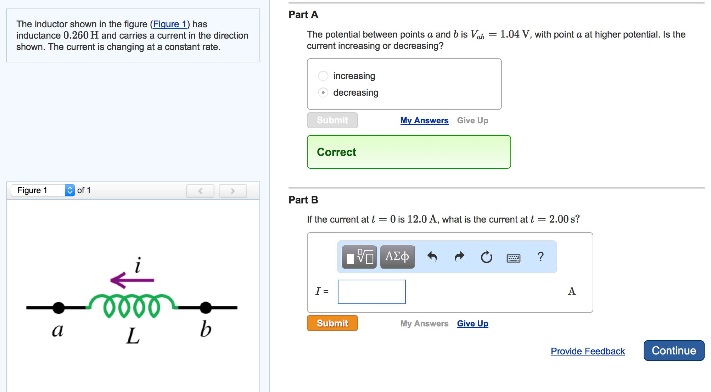Select the "increasing" radio option
Screen dimensions: 711x392
click(323, 76)
